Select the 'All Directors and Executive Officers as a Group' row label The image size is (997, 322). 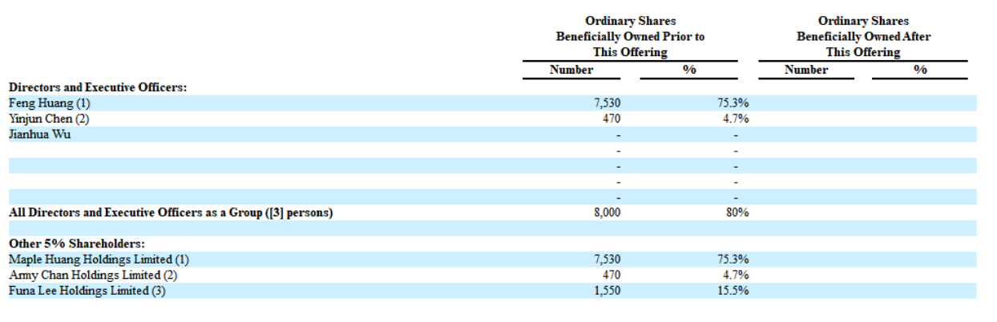(x=171, y=213)
